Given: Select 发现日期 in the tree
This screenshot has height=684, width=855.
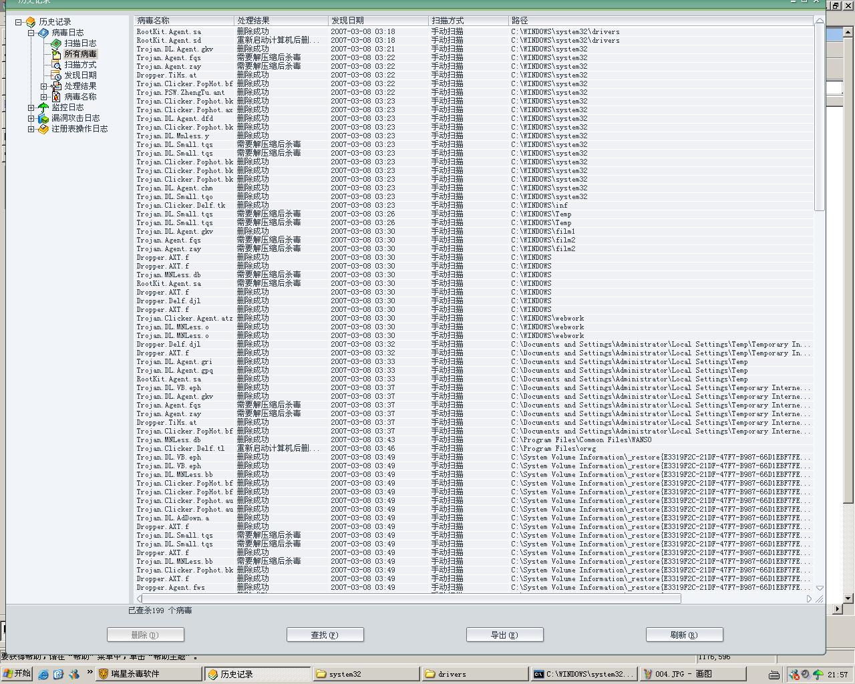Looking at the screenshot, I should [80, 75].
